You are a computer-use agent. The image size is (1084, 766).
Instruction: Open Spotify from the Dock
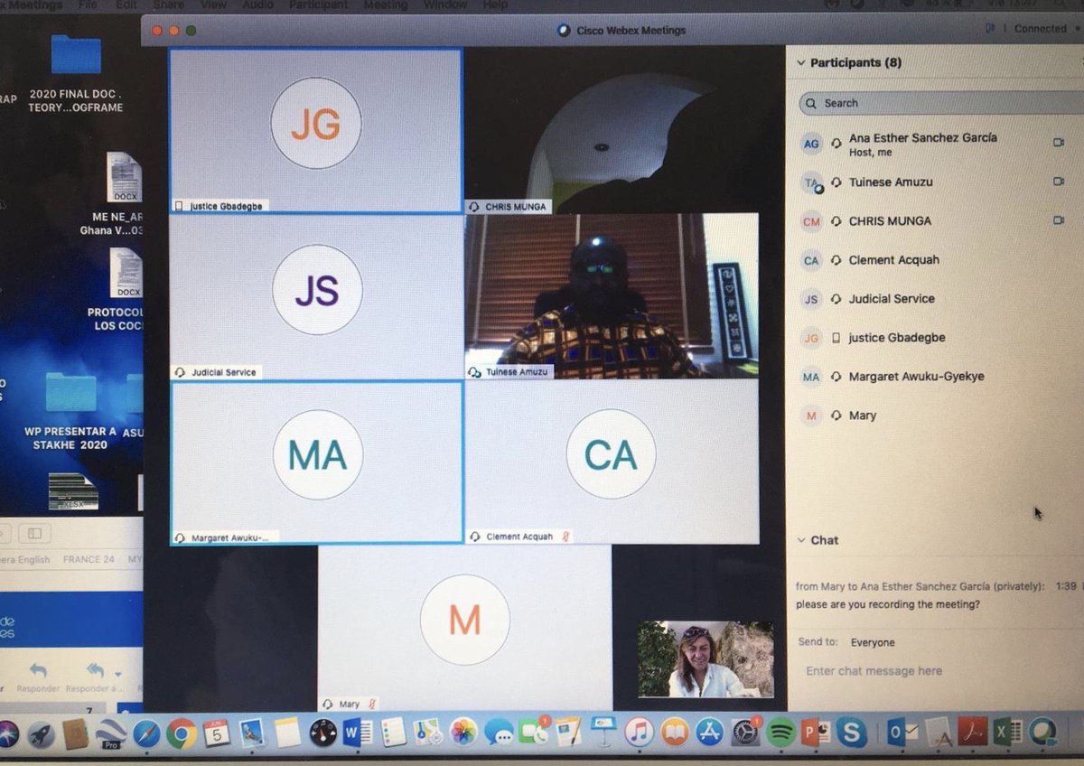point(780,733)
